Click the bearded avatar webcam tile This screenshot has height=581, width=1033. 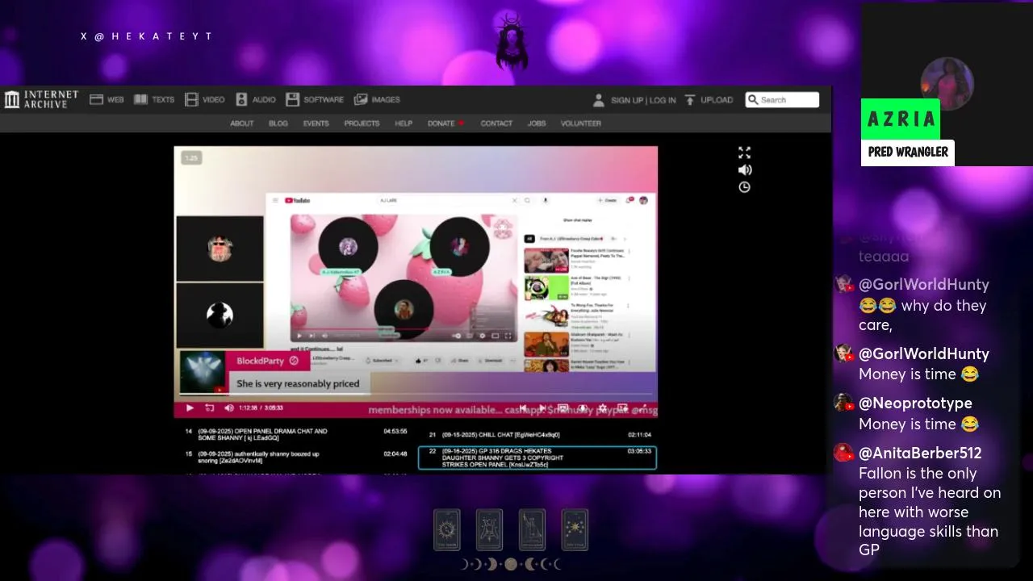click(x=220, y=248)
